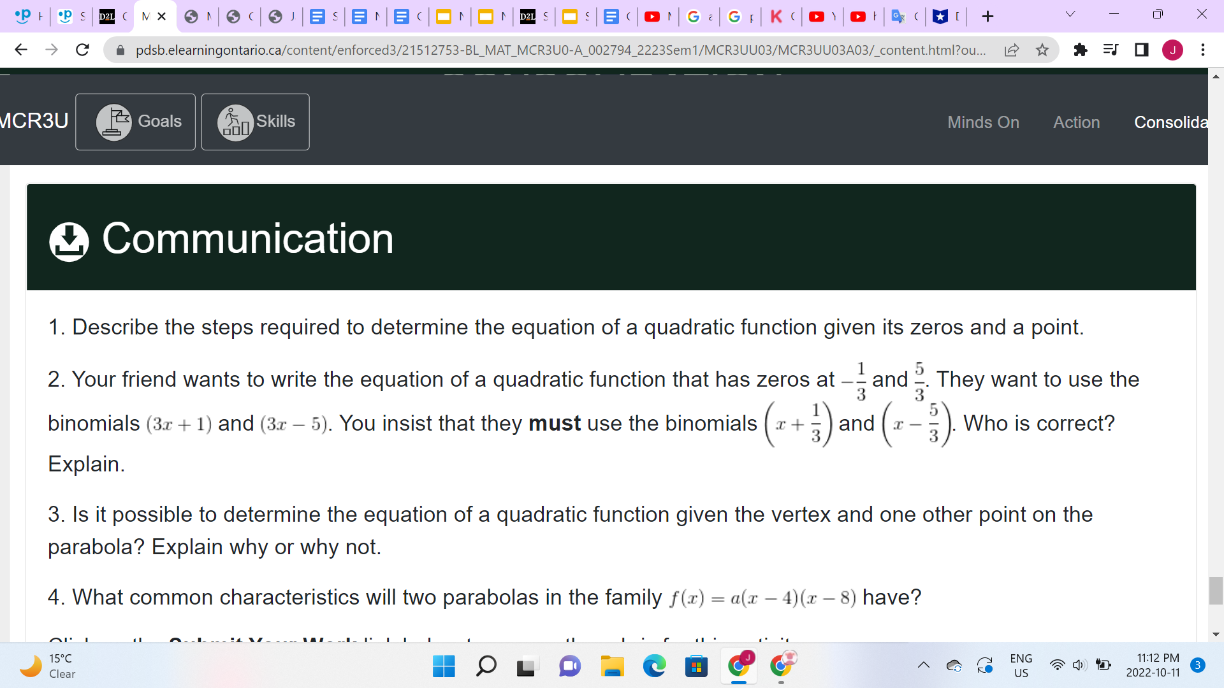
Task: Open the ENG US language switcher
Action: pos(1021,665)
